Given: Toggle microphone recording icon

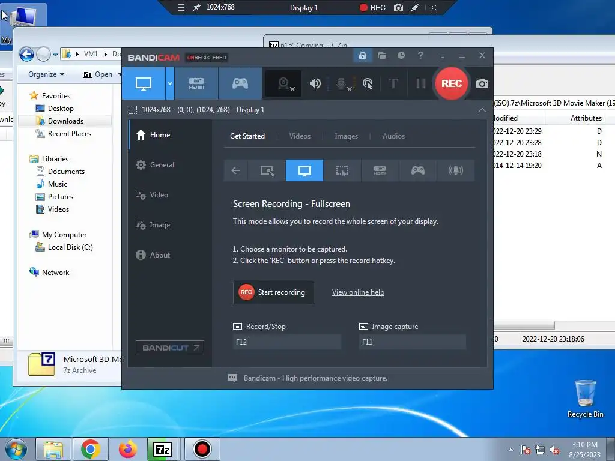Looking at the screenshot, I should 342,83.
